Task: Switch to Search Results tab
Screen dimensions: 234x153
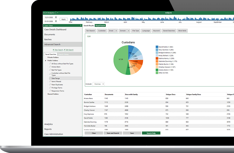Action: point(89,25)
